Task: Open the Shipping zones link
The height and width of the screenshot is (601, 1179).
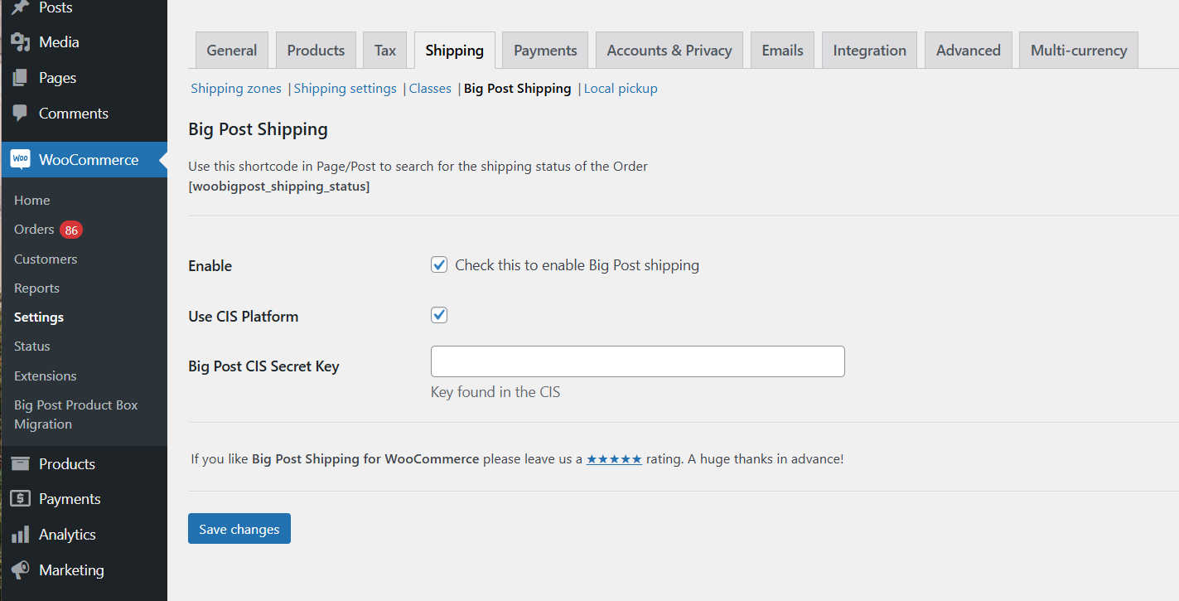Action: [236, 89]
